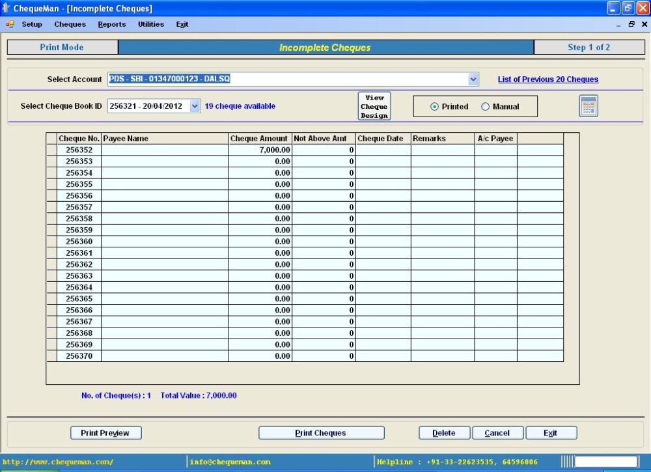
Task: Open the Reports menu
Action: tap(111, 24)
